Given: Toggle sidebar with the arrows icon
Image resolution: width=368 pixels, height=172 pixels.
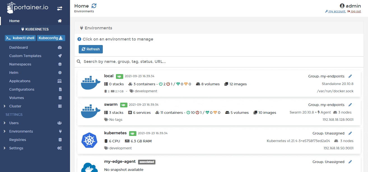Looking at the screenshot, I should point(60,9).
